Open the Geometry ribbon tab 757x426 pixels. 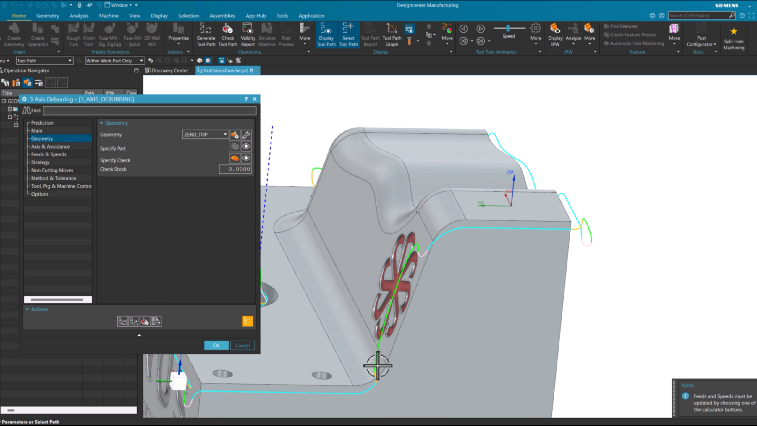point(48,16)
